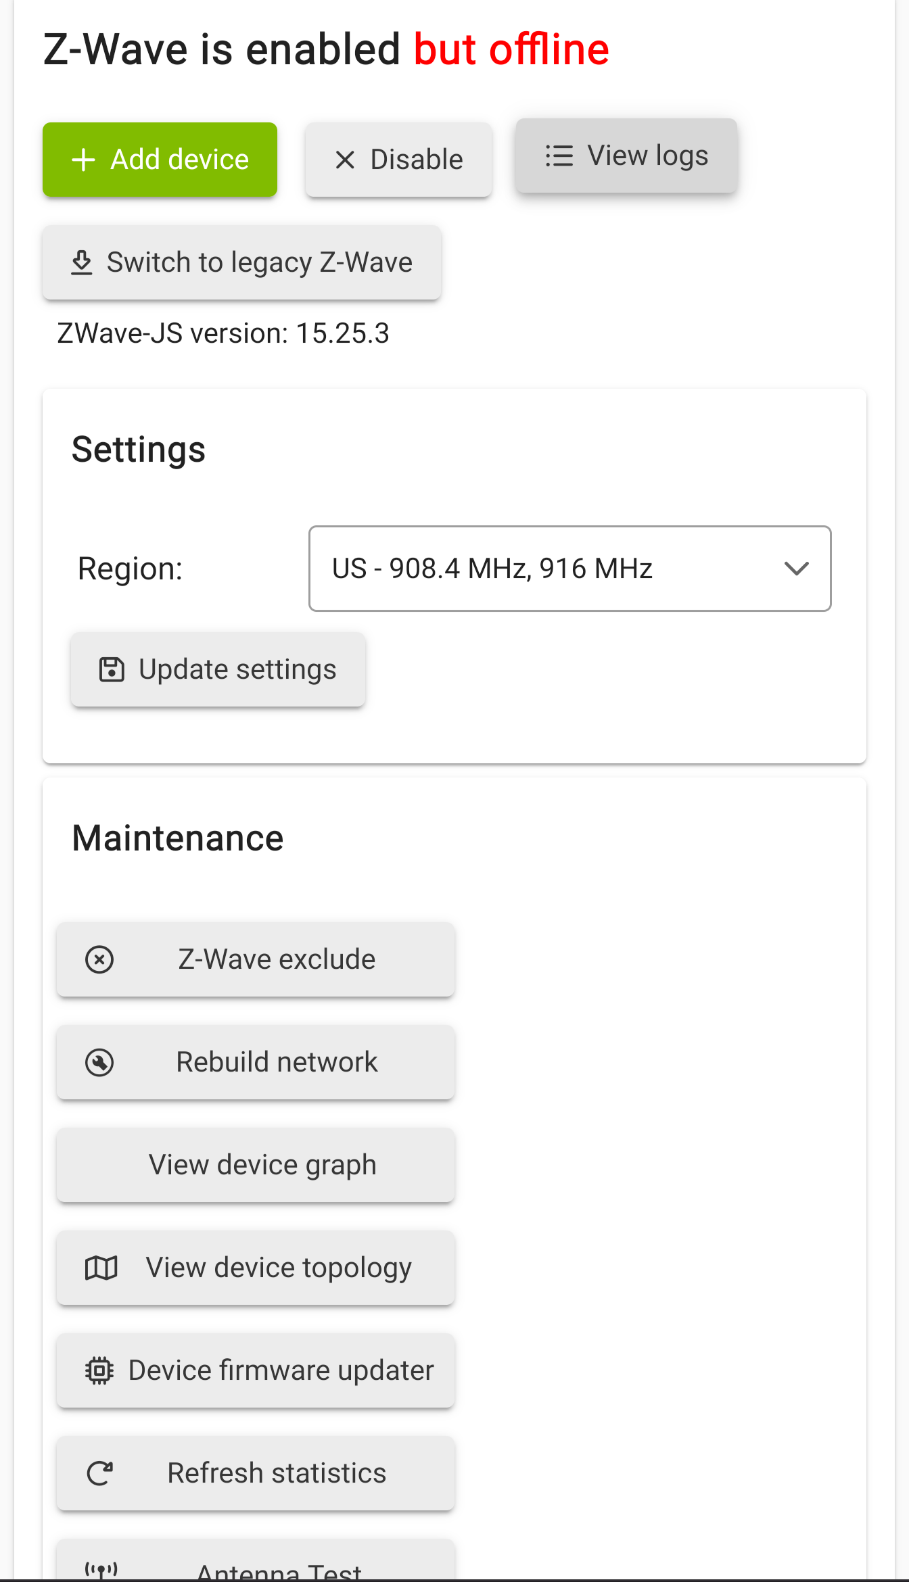Click the save disk icon on Update settings

(112, 669)
